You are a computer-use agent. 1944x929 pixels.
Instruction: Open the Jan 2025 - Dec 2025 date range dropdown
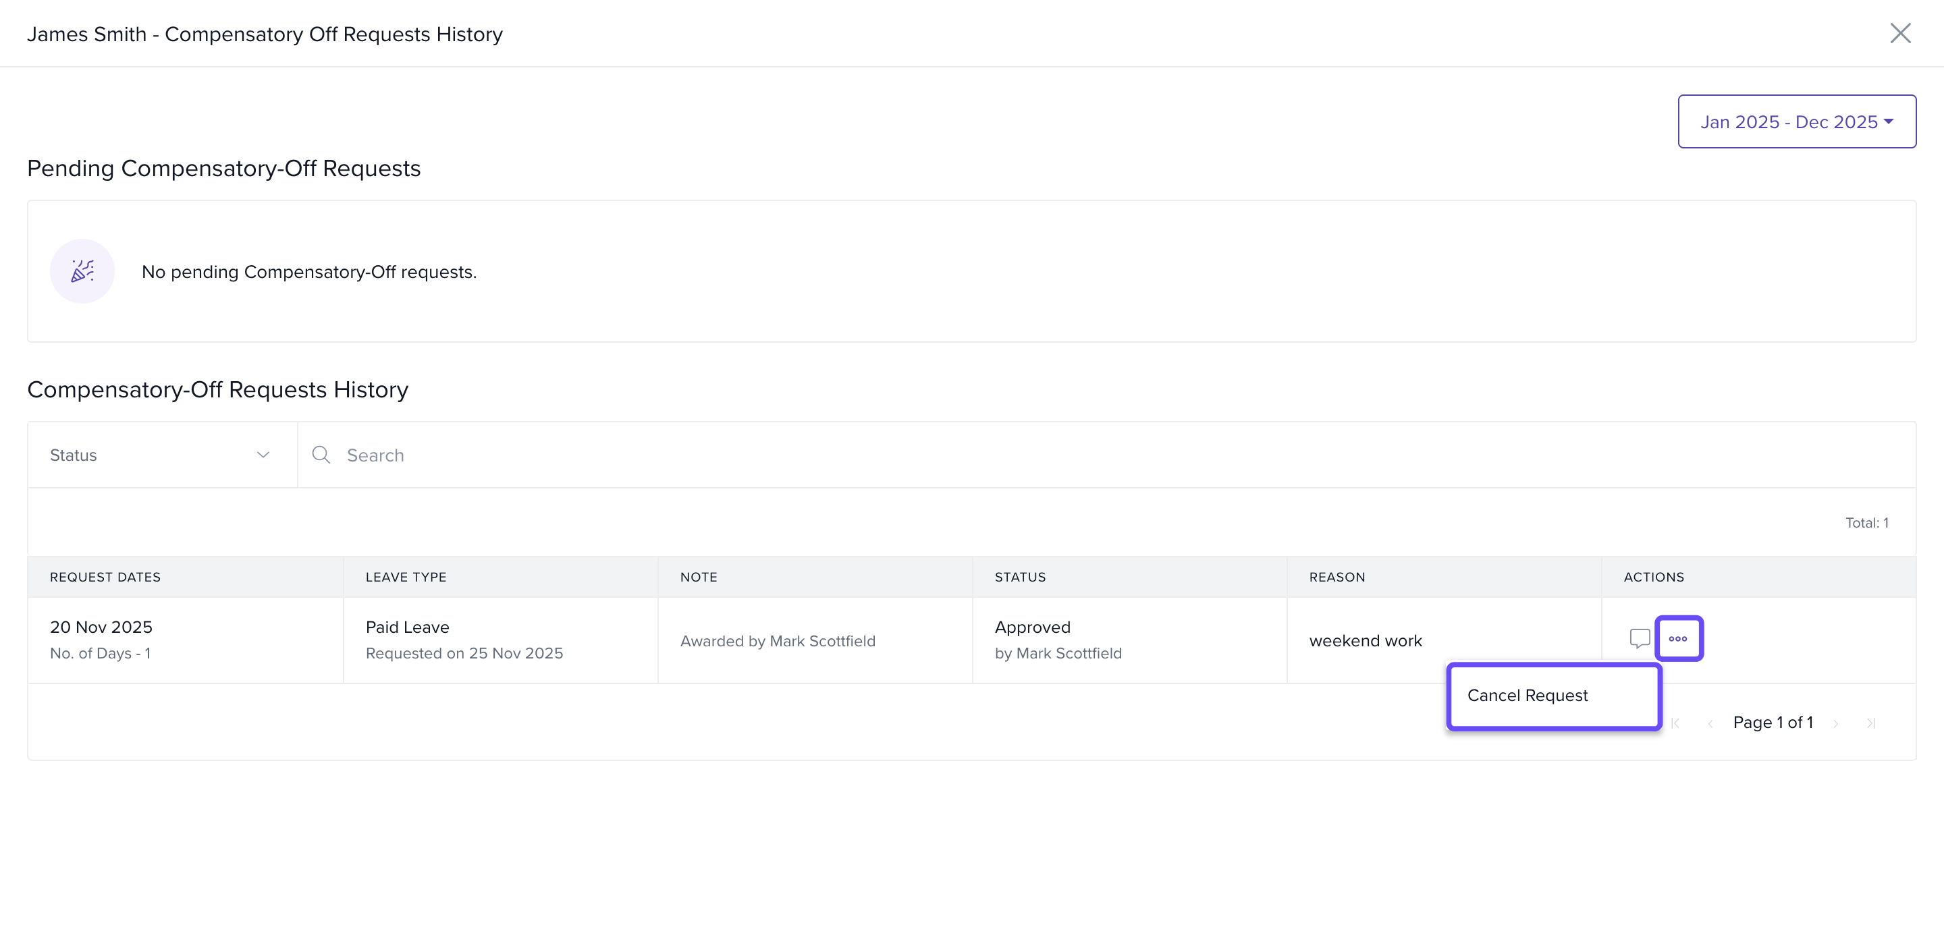(x=1796, y=121)
